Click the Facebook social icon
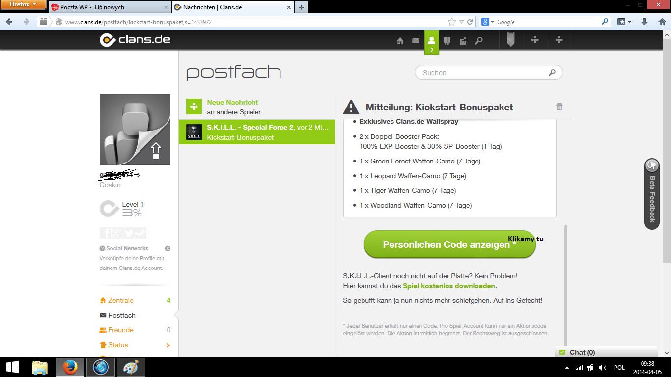The image size is (671, 377). (x=105, y=233)
